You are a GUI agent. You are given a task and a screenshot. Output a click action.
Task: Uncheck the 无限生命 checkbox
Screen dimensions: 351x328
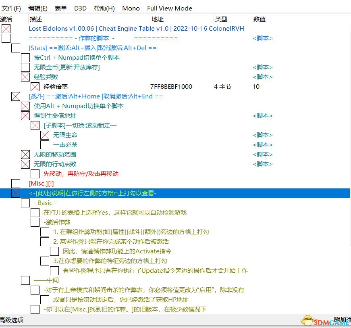(45, 135)
